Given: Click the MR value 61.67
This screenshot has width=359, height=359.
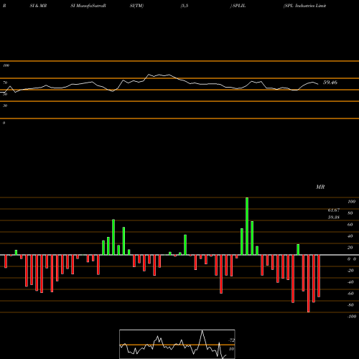Looking at the screenshot, I should click(334, 210).
